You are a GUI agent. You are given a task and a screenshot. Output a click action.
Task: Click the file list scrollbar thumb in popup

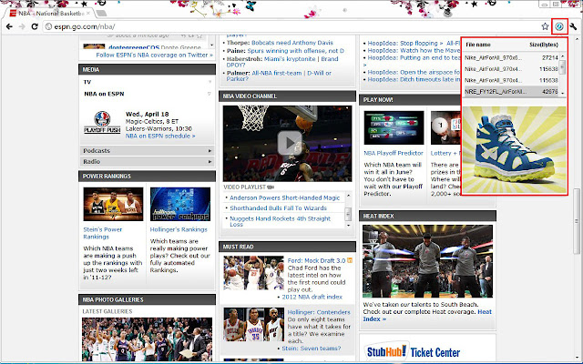[x=563, y=66]
